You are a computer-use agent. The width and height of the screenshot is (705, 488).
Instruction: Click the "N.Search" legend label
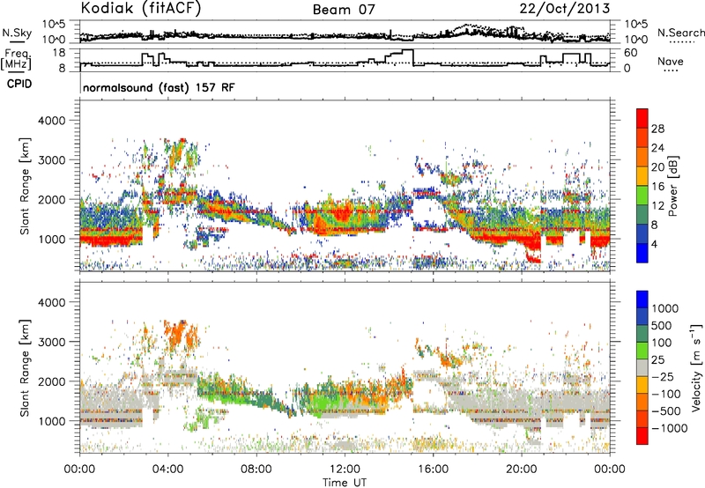pos(680,33)
